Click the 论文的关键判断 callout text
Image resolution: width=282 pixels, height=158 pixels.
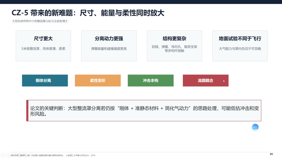(144, 111)
